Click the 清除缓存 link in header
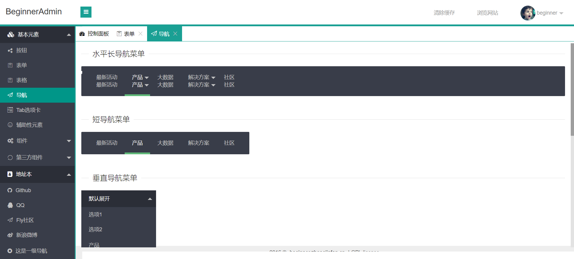Image resolution: width=574 pixels, height=259 pixels. click(444, 13)
